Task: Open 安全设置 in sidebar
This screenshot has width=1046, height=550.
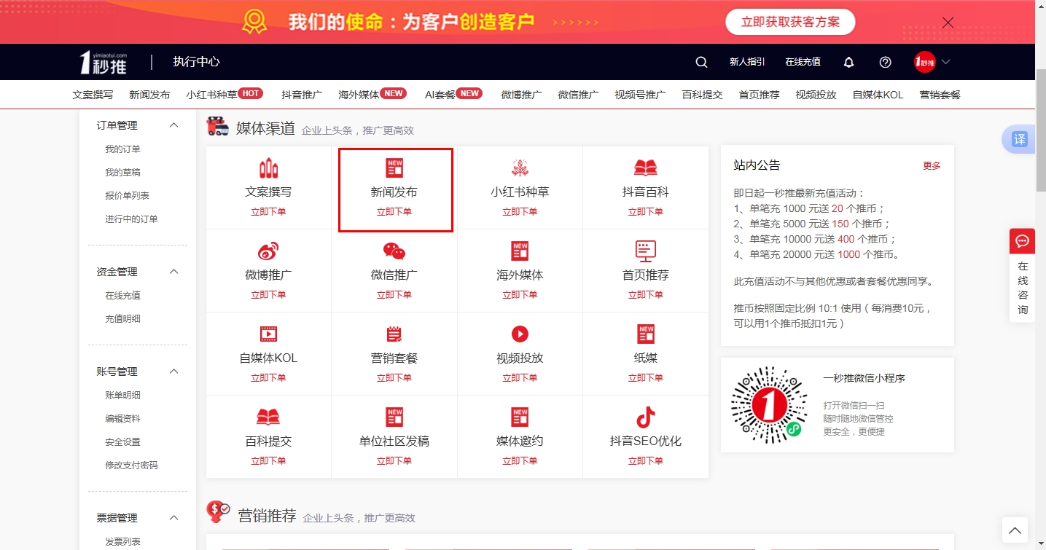Action: click(x=122, y=442)
